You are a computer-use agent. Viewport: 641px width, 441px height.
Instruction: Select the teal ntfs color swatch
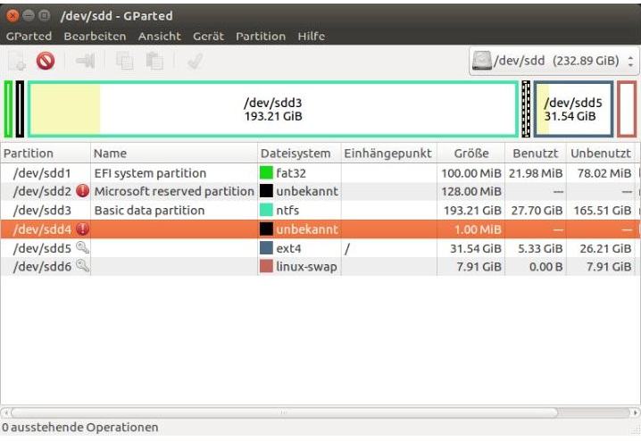266,210
